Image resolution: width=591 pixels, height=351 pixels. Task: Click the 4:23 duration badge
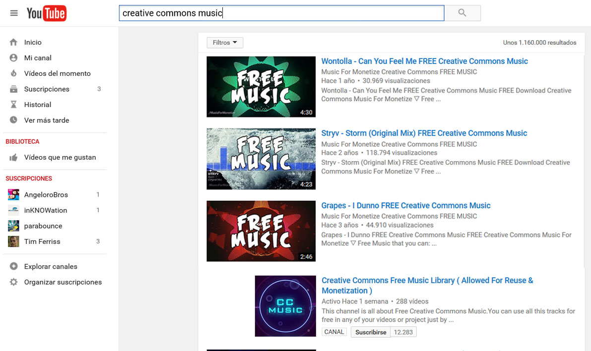click(306, 184)
